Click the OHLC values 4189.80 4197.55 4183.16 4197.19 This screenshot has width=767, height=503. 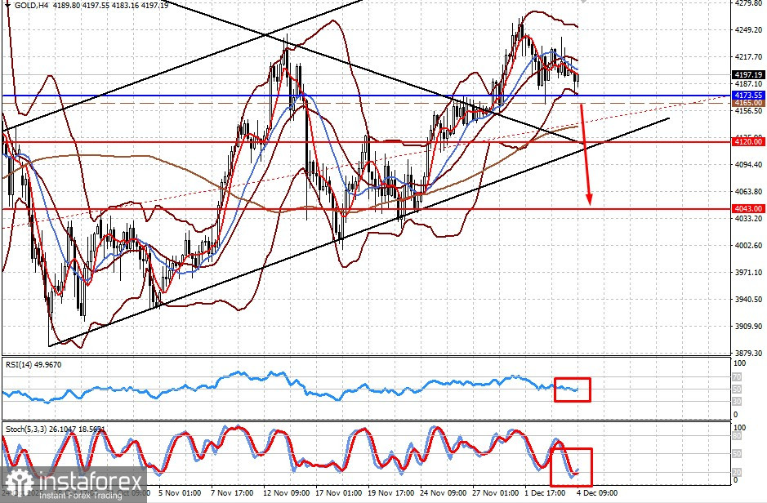click(x=110, y=6)
